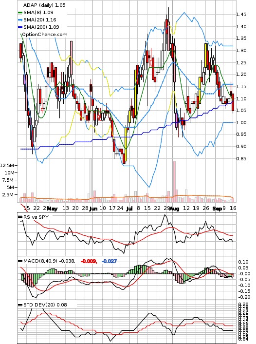
Task: Click the 1.30 price axis label
Action: point(241,51)
